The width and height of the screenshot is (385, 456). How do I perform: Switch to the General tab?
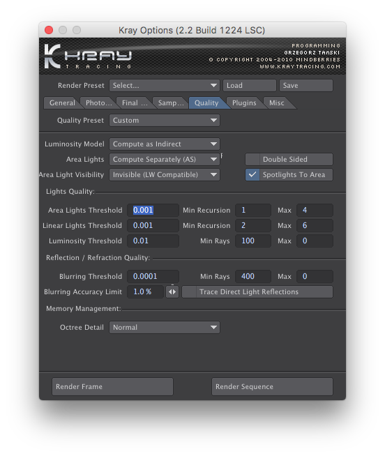click(62, 103)
